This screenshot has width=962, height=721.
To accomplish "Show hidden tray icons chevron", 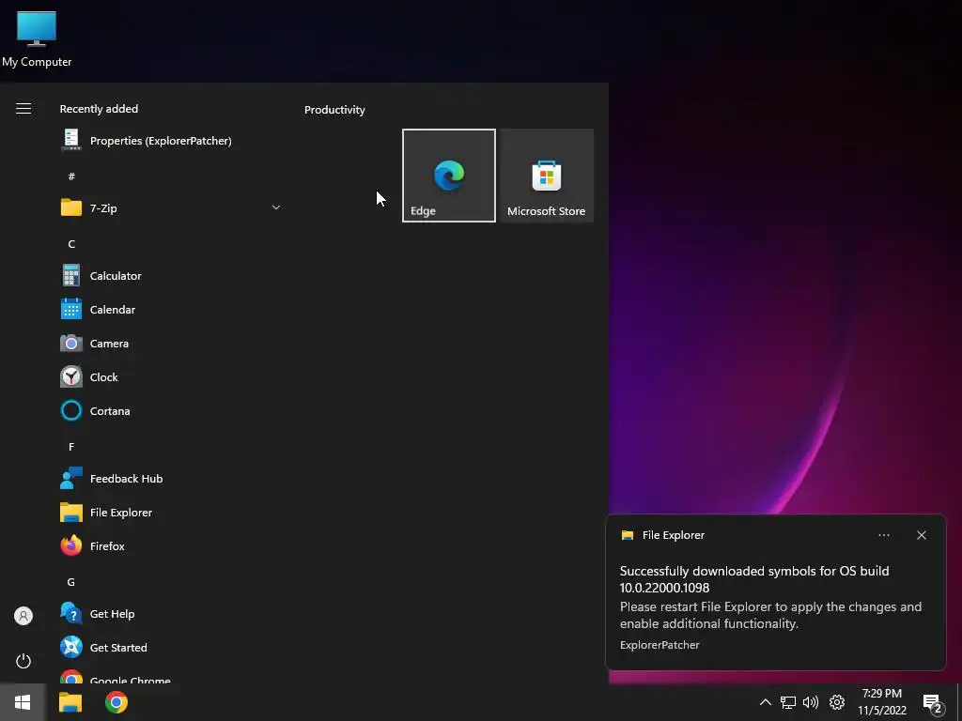I will [766, 702].
